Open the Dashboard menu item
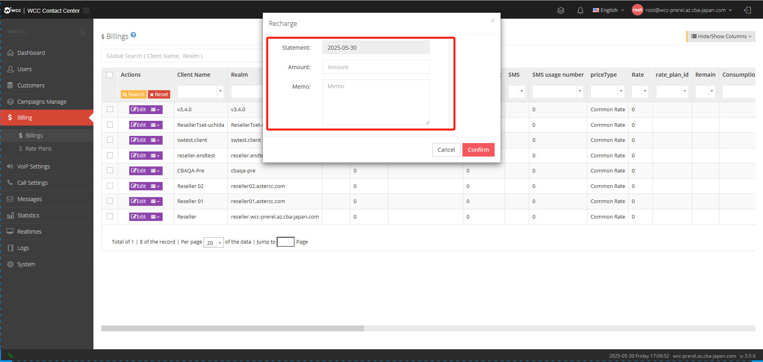Screen dimensions: 763x362 pyautogui.click(x=47, y=53)
